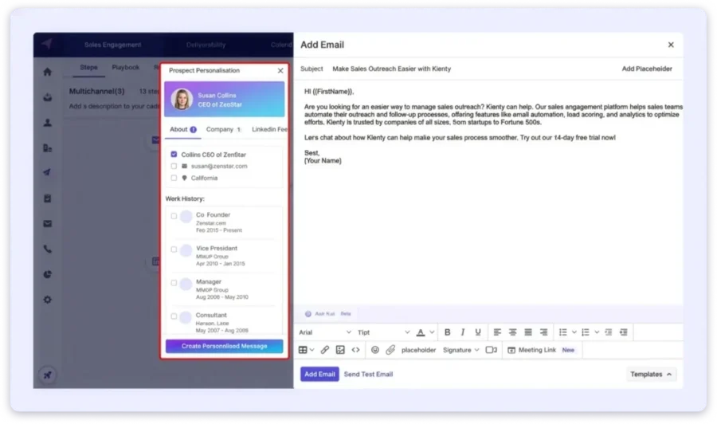Image resolution: width=717 pixels, height=424 pixels.
Task: Open the Signature dropdown
Action: (x=461, y=350)
